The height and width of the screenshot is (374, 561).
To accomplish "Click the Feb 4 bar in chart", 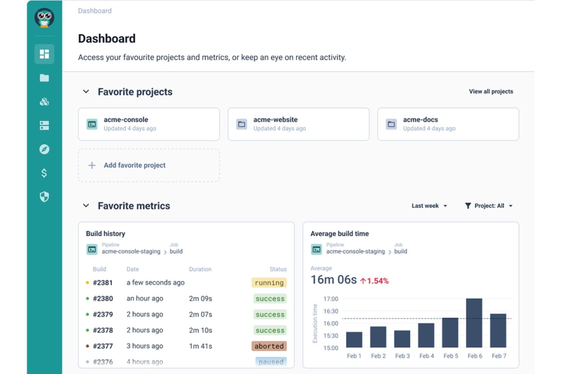I will tap(426, 335).
